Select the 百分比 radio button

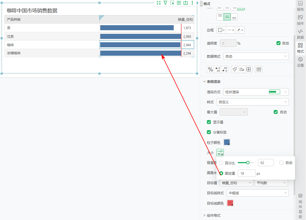pyautogui.click(x=221, y=163)
